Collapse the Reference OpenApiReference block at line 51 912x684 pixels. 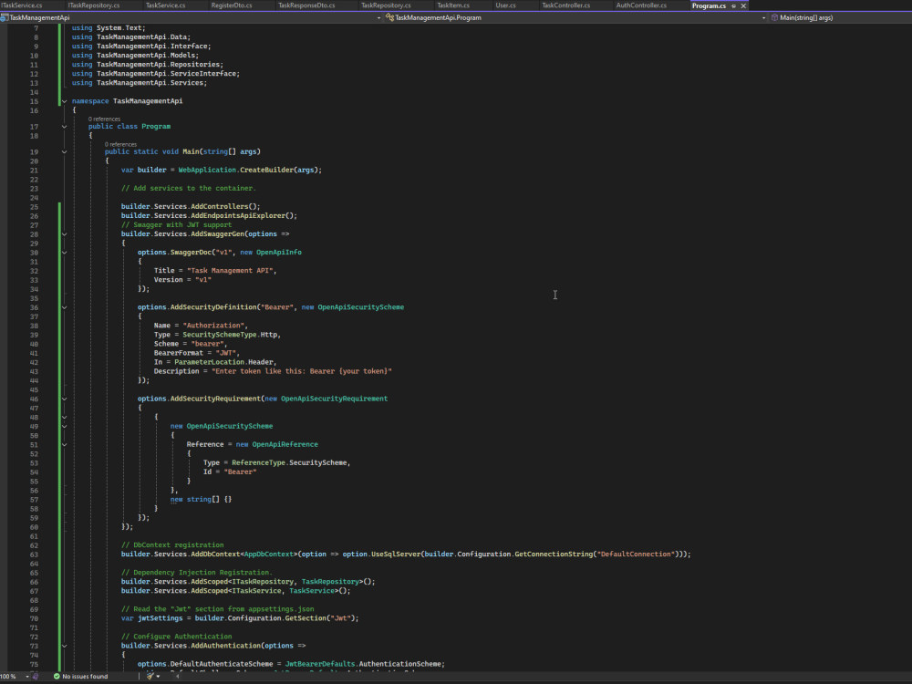tap(65, 444)
